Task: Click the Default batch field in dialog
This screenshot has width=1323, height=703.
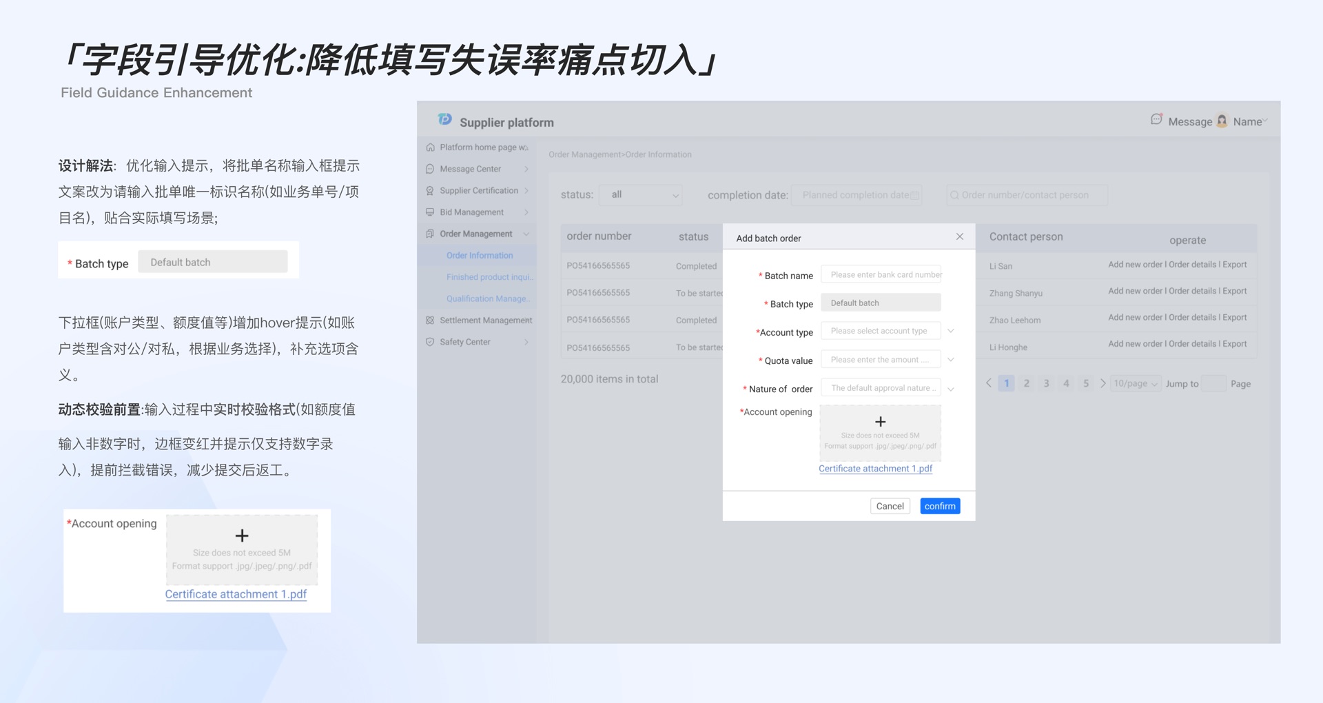Action: [x=881, y=303]
